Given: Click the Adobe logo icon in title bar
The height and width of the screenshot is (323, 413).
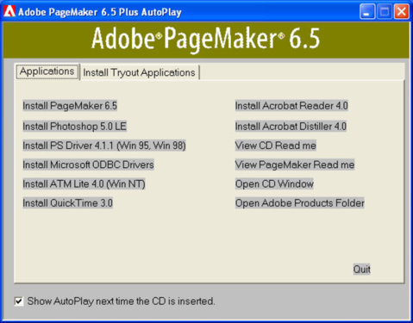Looking at the screenshot, I should click(x=9, y=11).
